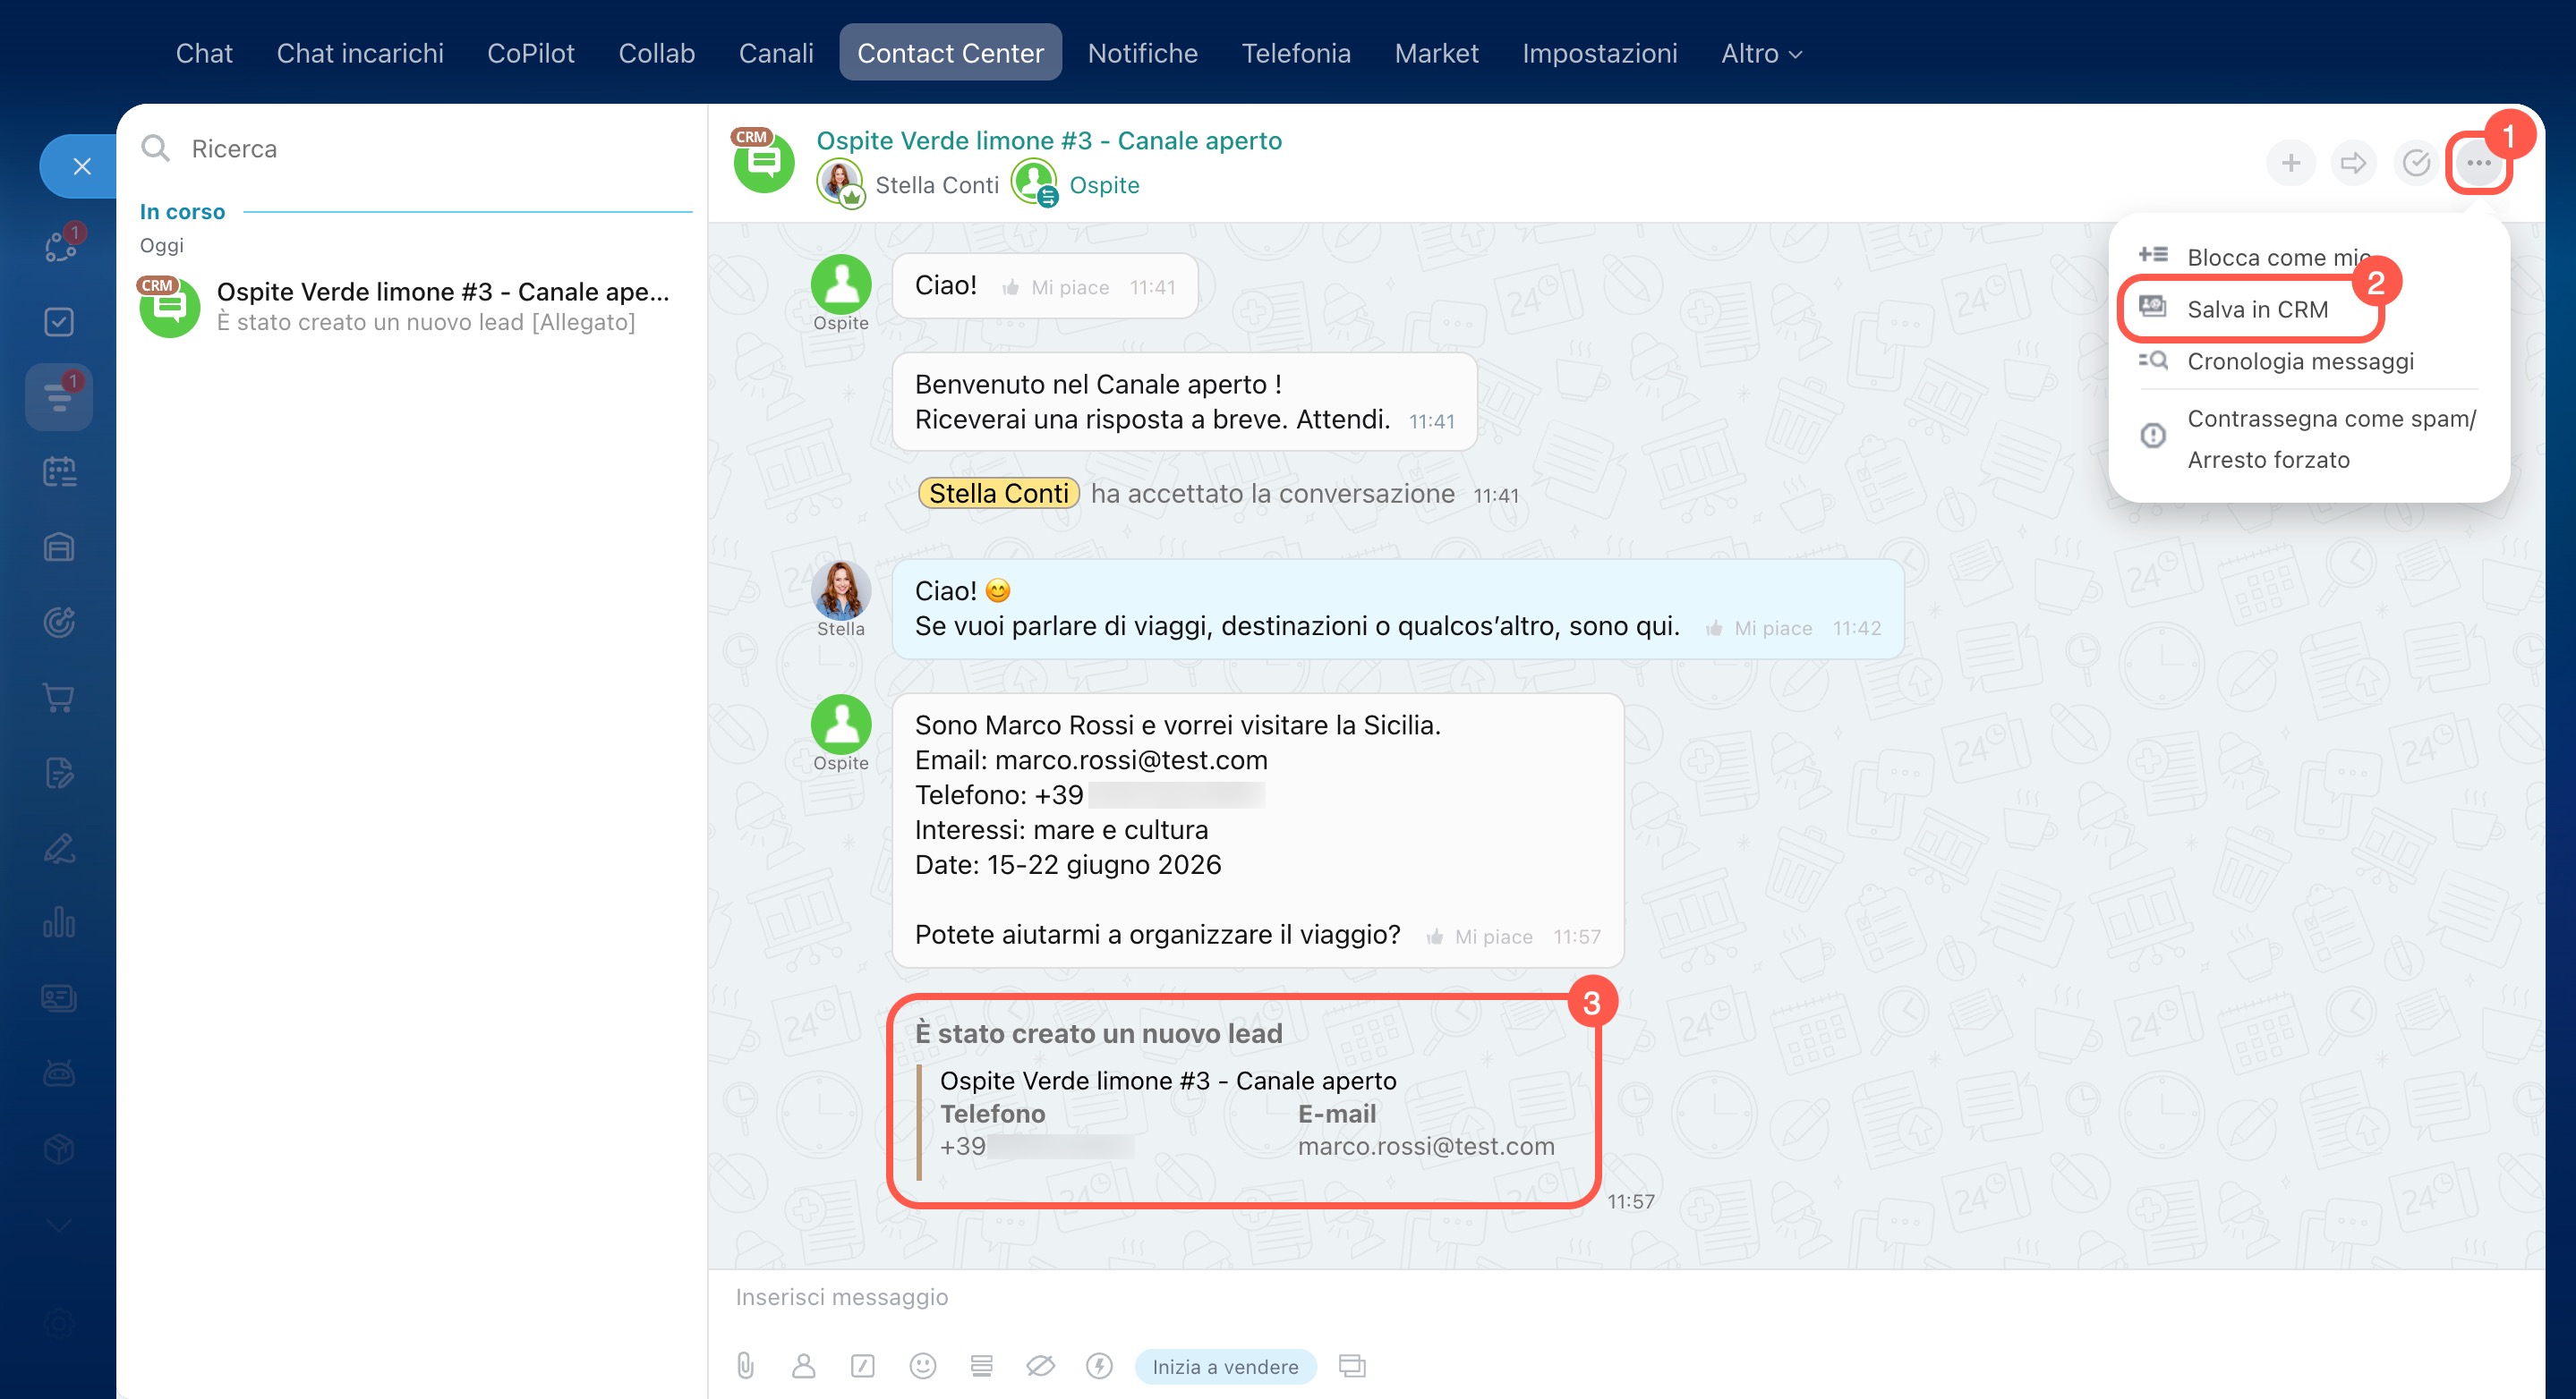Viewport: 2576px width, 1399px height.
Task: Toggle hidden message crossed-eye icon
Action: 1040,1365
